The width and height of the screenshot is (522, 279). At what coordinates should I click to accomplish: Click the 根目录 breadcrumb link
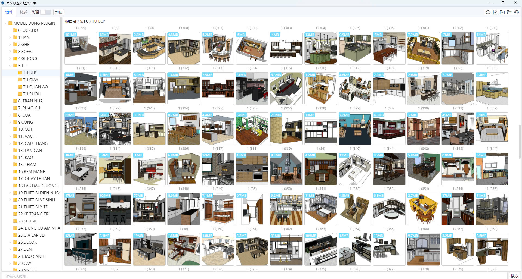pyautogui.click(x=70, y=21)
